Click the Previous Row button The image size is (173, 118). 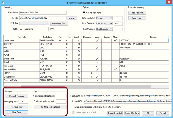(x=17, y=107)
